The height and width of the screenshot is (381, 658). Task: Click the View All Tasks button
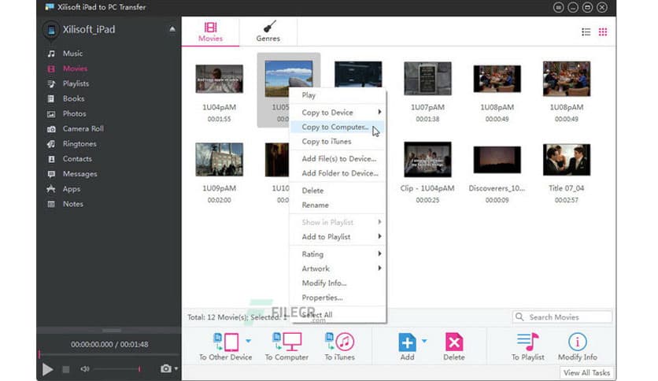click(x=586, y=372)
